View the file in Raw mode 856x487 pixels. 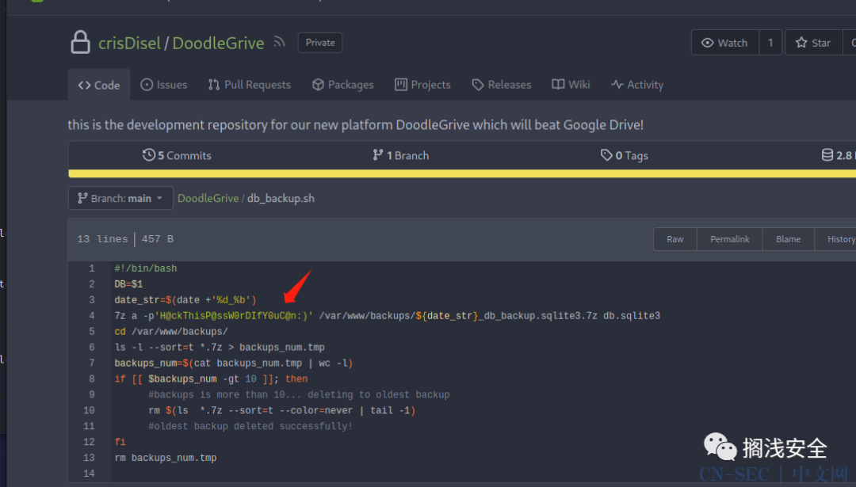click(x=675, y=239)
